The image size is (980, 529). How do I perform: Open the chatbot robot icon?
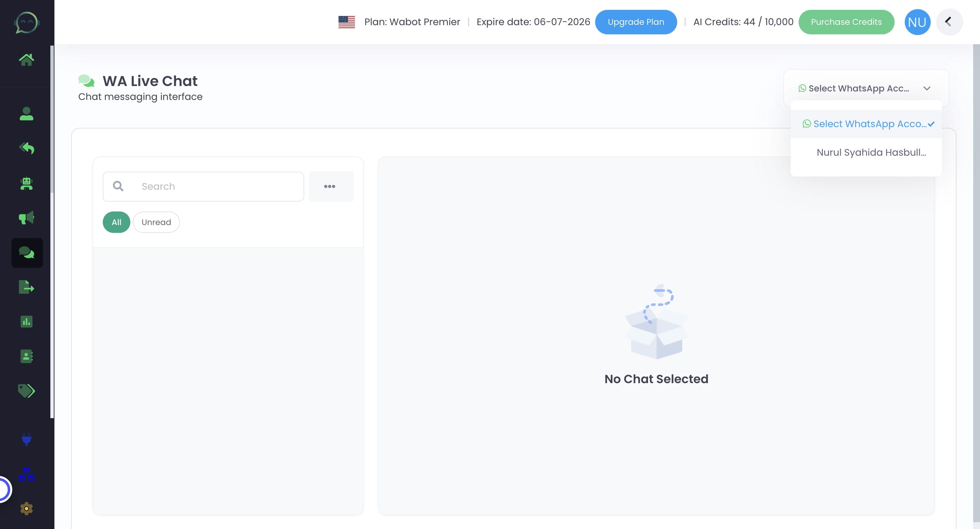point(26,184)
